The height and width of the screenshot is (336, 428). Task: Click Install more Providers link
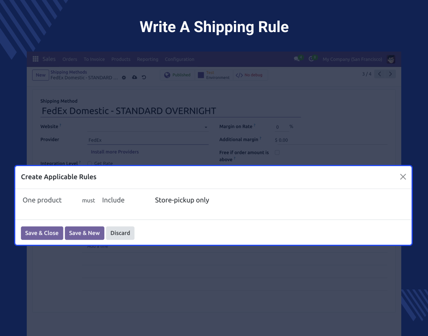point(115,152)
